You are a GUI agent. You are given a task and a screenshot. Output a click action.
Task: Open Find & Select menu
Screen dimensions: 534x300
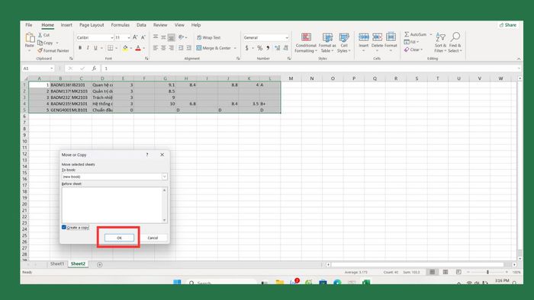click(455, 43)
